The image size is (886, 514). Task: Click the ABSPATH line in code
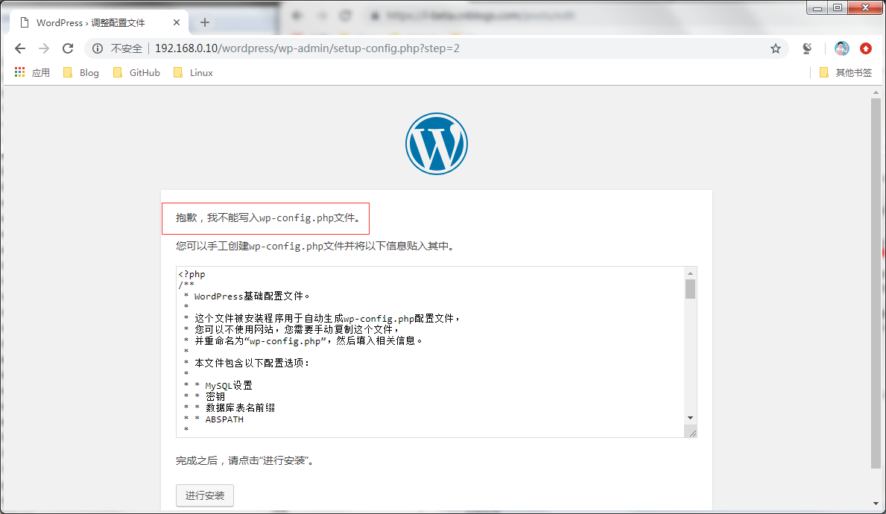point(224,419)
